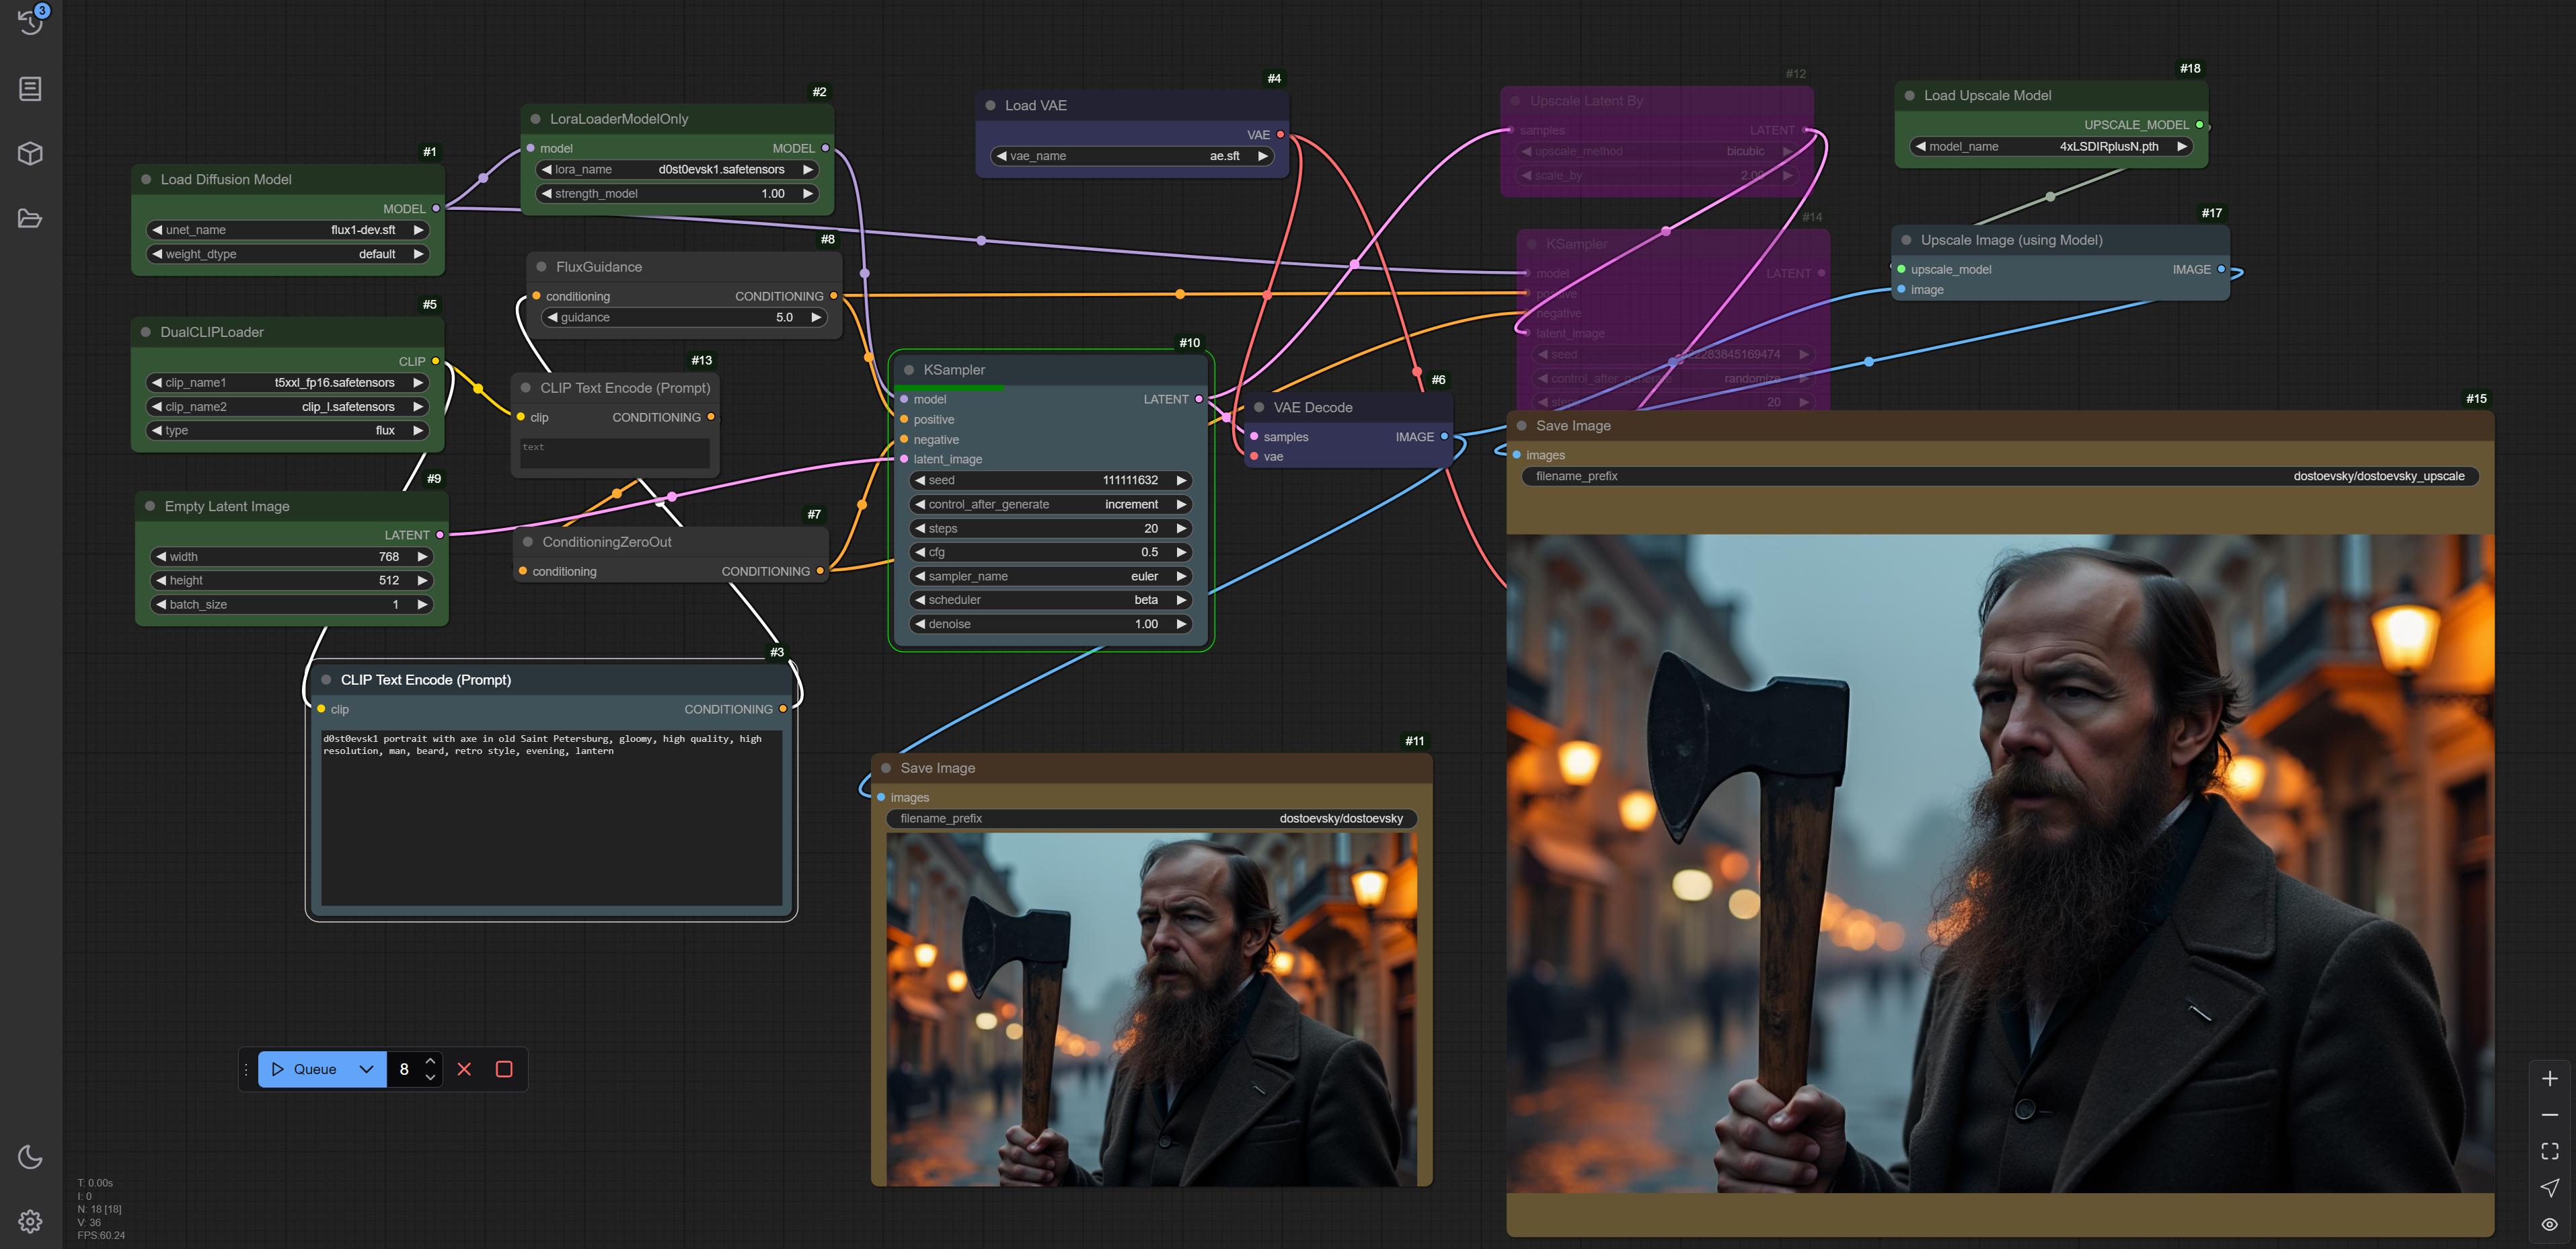Click the Queue button to run workflow
2576x1249 pixels.
305,1068
